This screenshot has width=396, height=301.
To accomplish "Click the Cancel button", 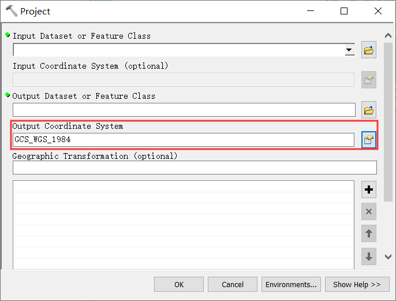I will coord(232,284).
